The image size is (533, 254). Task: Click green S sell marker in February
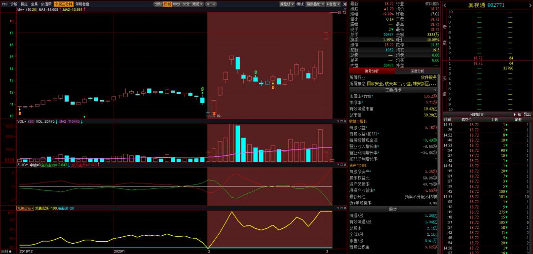pos(256,73)
